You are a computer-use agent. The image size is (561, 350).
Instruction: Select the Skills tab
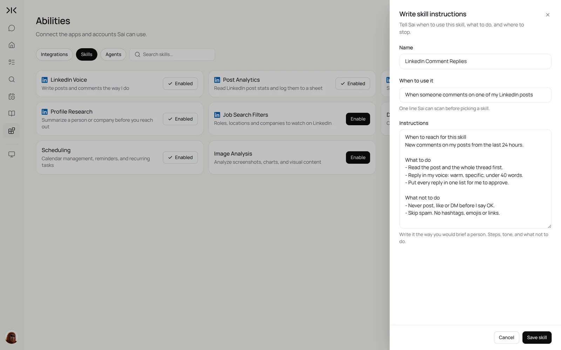[x=87, y=54]
